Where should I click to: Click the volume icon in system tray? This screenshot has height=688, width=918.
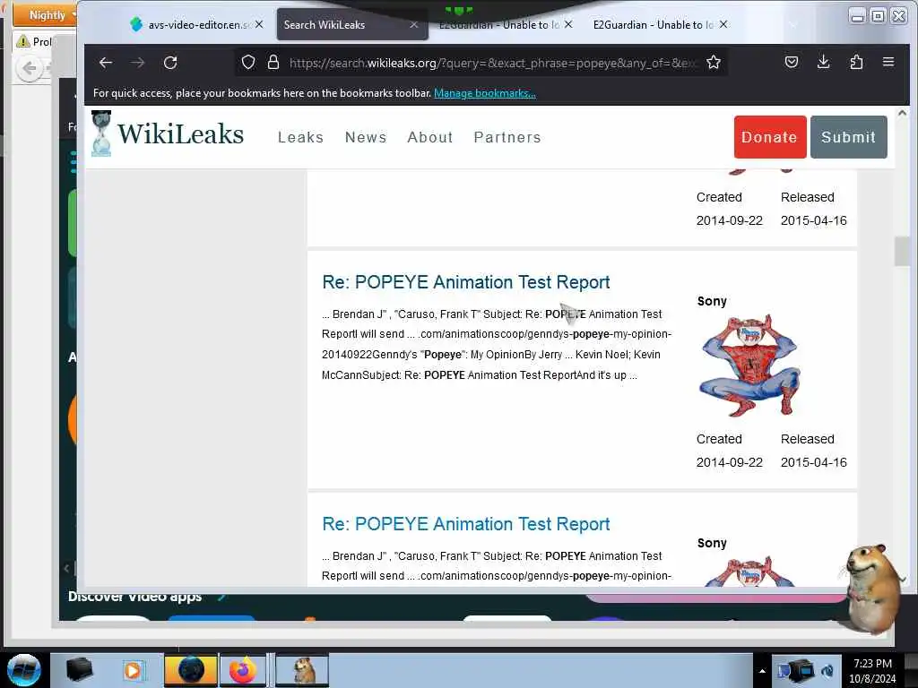tap(827, 671)
